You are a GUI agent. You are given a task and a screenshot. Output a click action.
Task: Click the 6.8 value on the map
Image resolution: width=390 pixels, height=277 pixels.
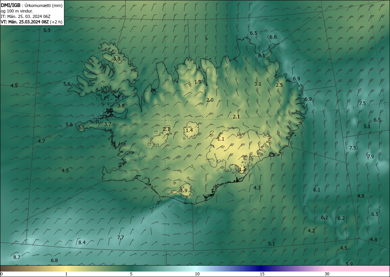coord(54,260)
